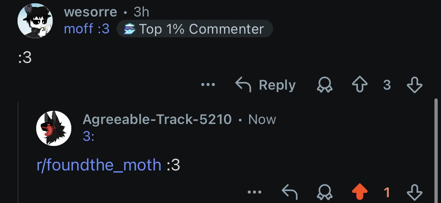The image size is (441, 203).
Task: Click the scrollbar on the right edge
Action: click(x=435, y=150)
